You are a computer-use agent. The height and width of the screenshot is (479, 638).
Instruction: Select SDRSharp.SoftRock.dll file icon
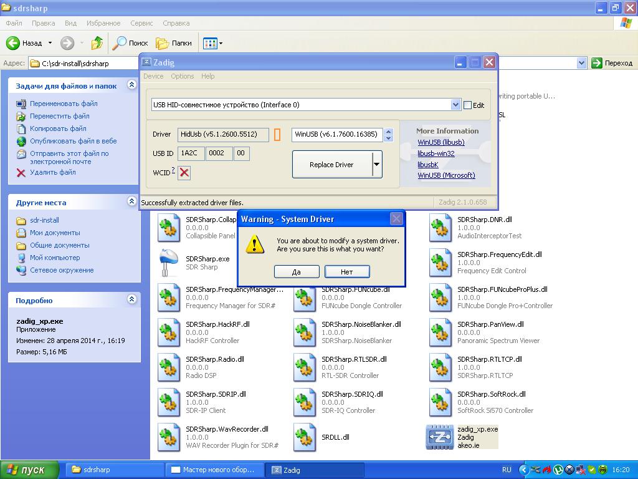(x=440, y=402)
